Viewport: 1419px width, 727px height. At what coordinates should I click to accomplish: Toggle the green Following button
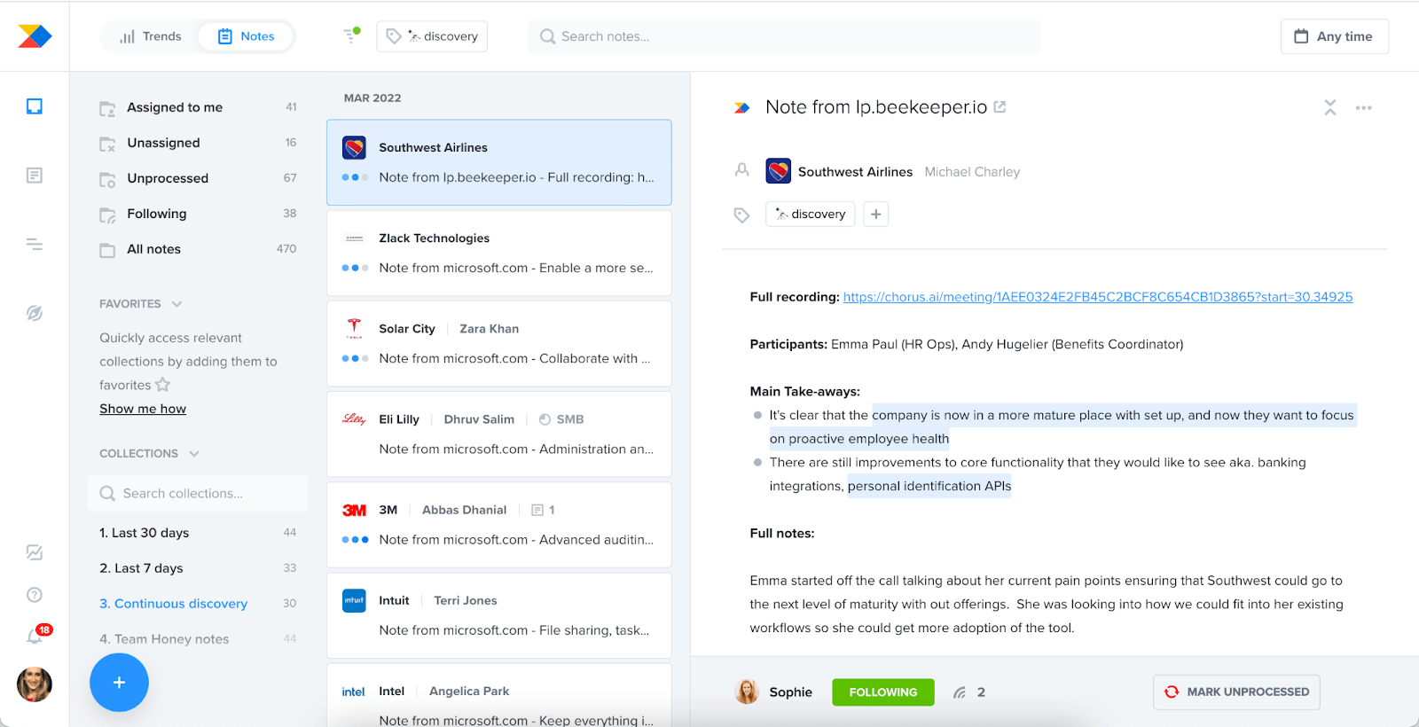tap(883, 692)
